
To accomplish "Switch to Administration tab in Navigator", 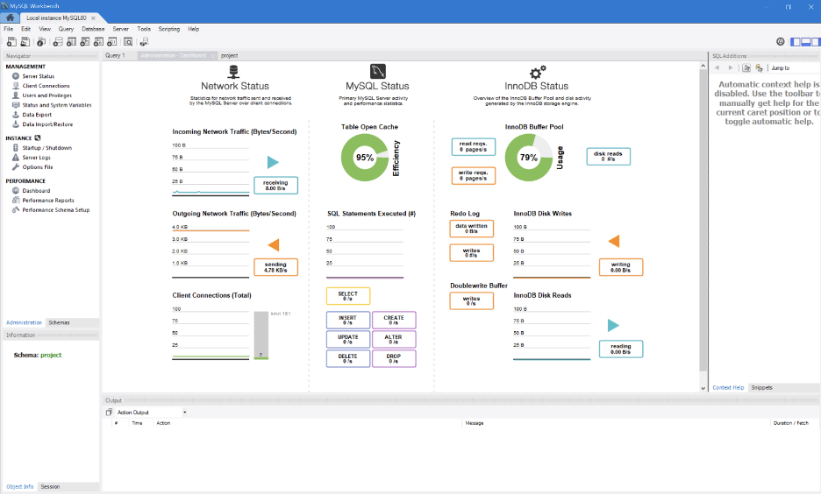I will (24, 322).
